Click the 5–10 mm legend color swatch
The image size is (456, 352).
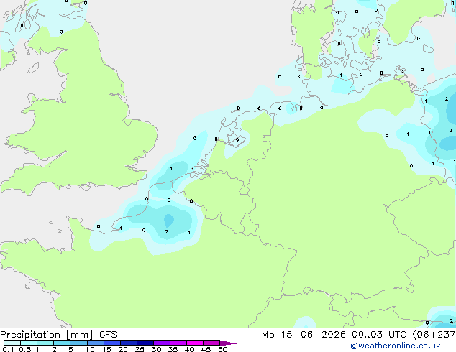click(x=78, y=343)
